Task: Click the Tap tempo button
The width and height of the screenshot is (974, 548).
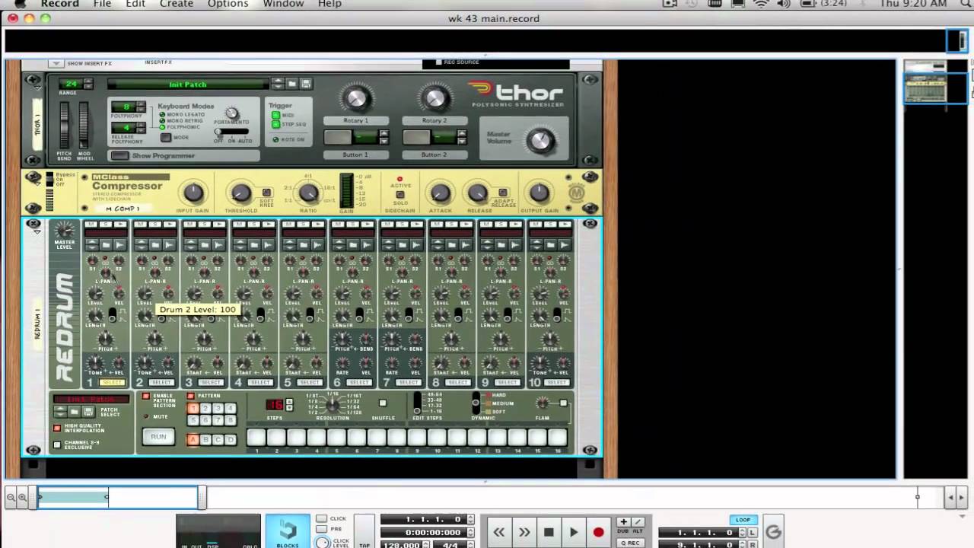Action: coord(364,531)
